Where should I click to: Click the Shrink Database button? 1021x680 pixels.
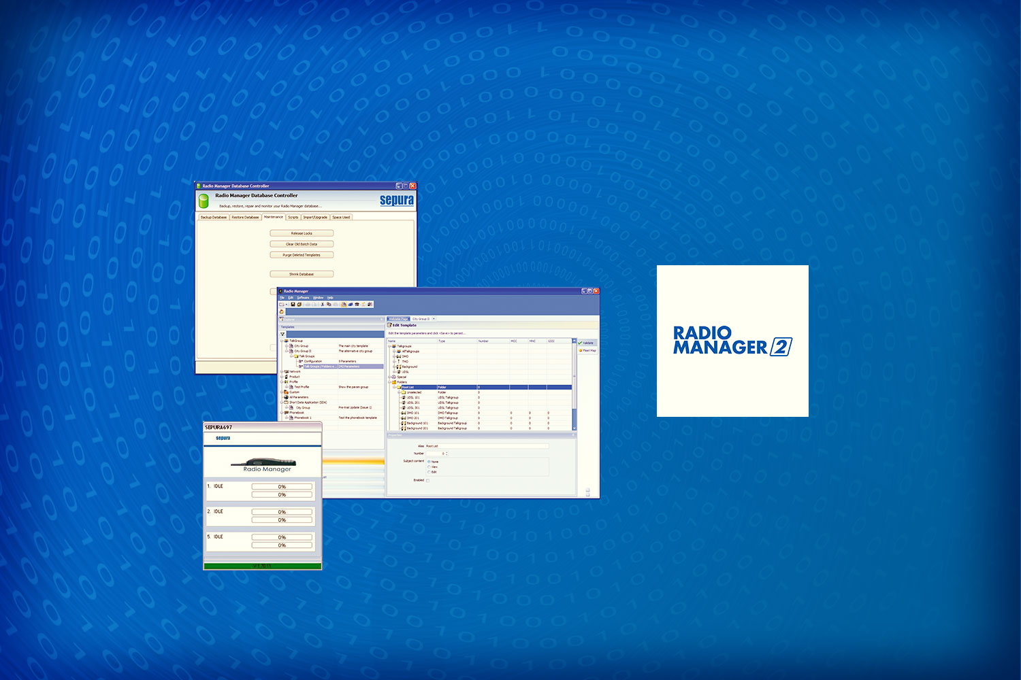coord(302,274)
